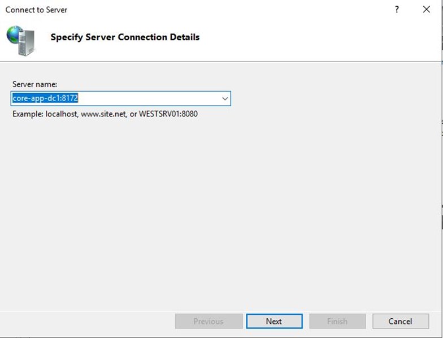Open the help question mark button
443x338 pixels.
click(397, 10)
